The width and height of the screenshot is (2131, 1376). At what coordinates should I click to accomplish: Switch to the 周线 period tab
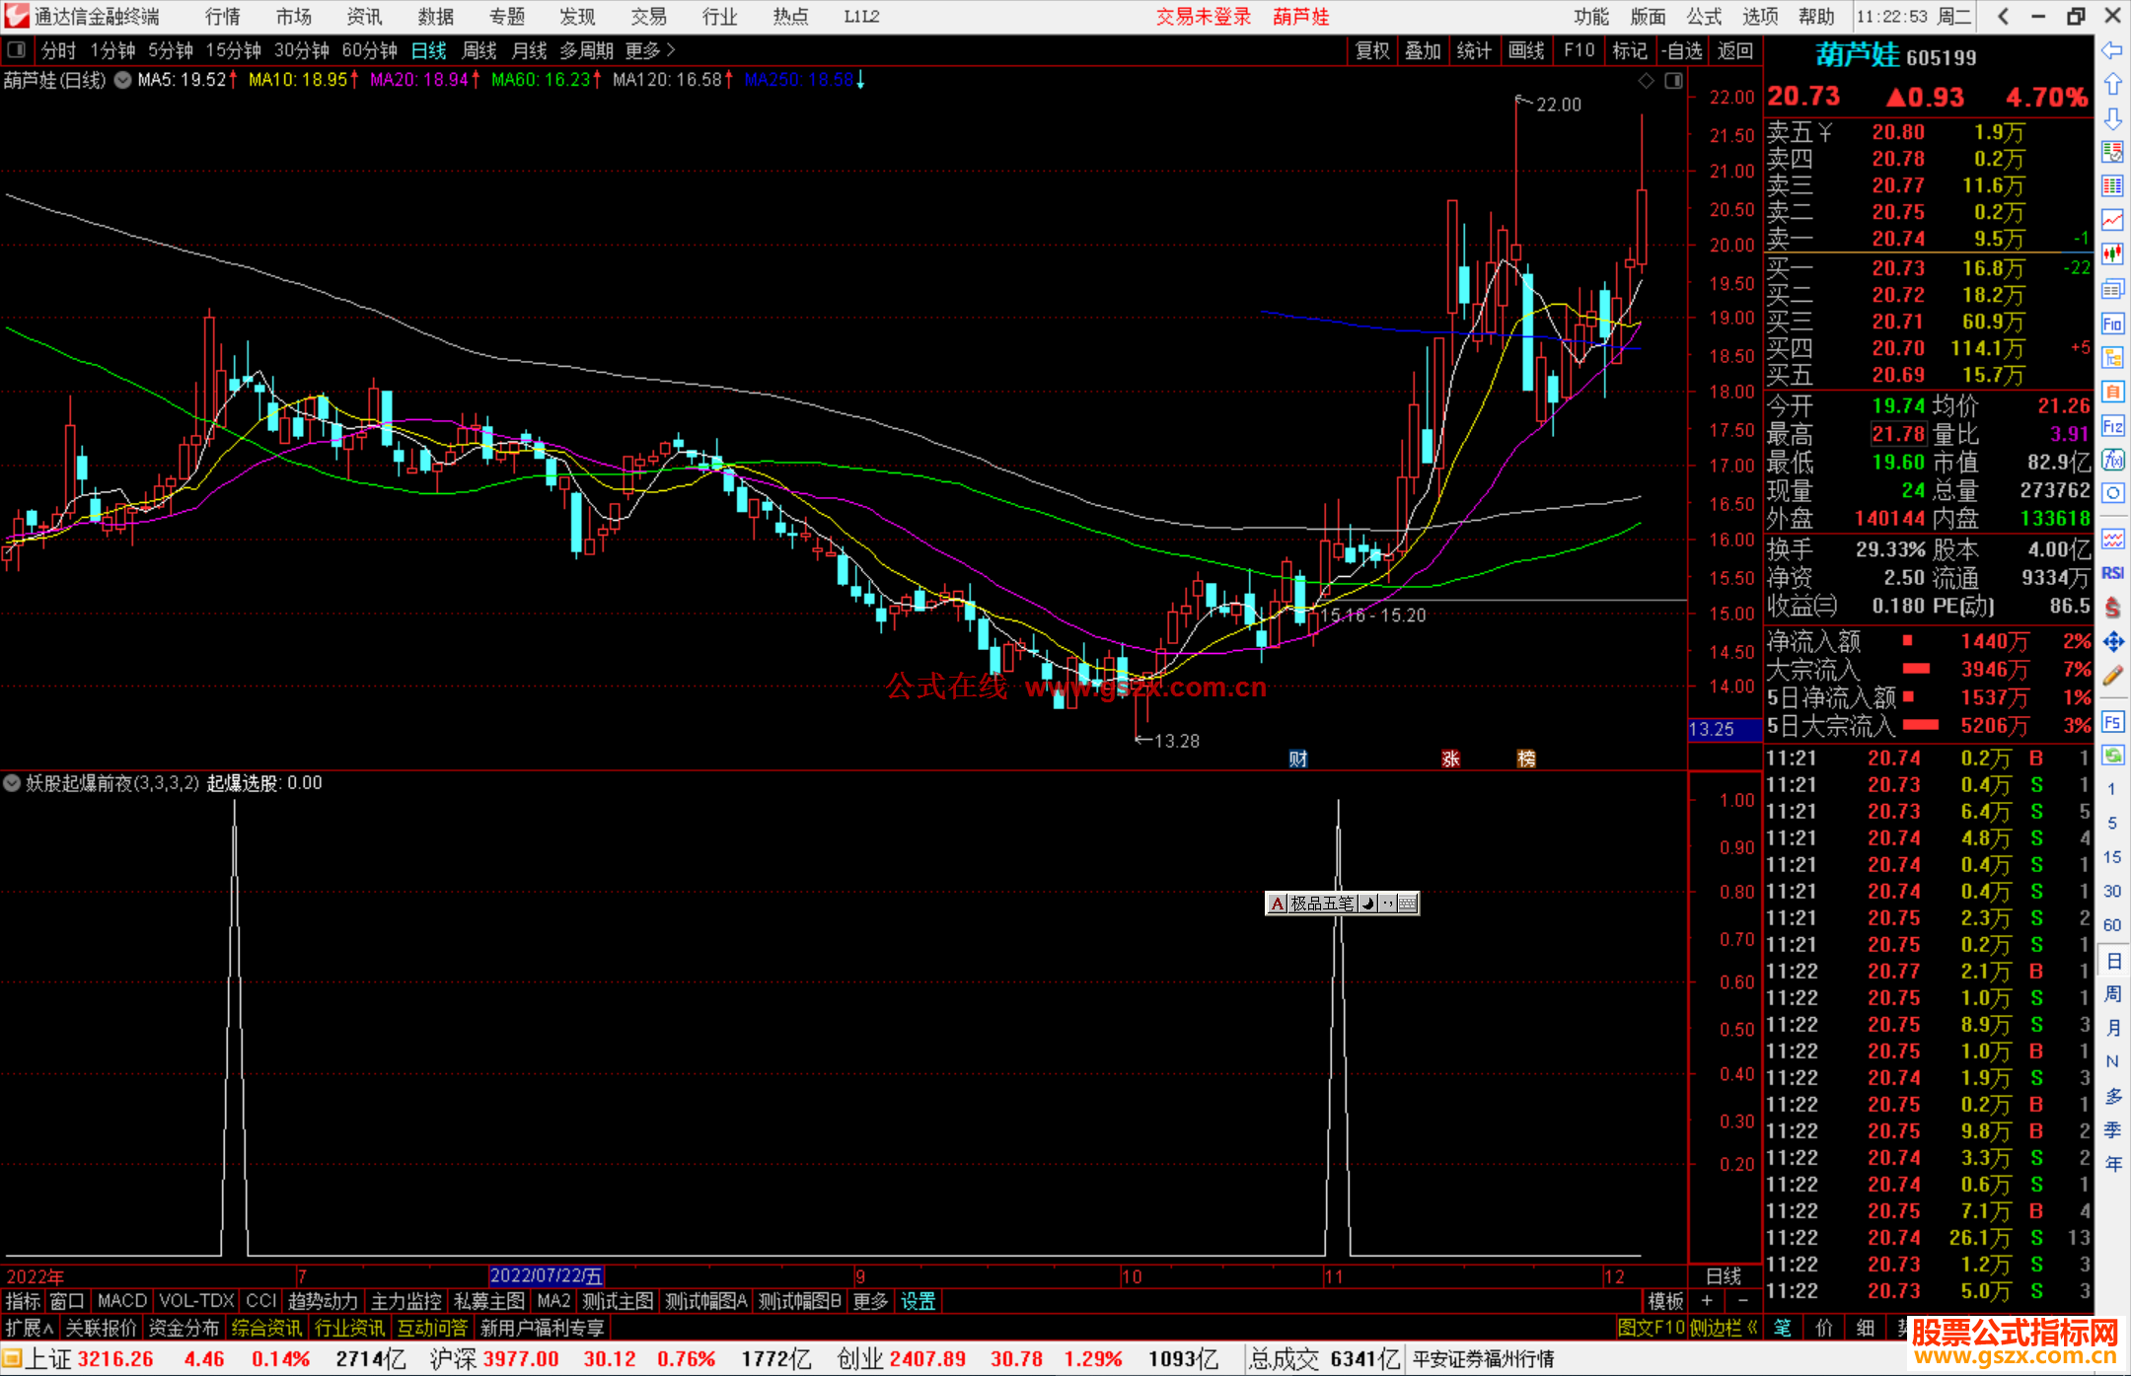pos(479,50)
